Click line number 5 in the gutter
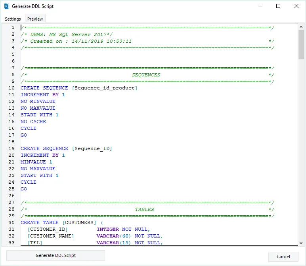This screenshot has width=306, height=266. click(13, 54)
